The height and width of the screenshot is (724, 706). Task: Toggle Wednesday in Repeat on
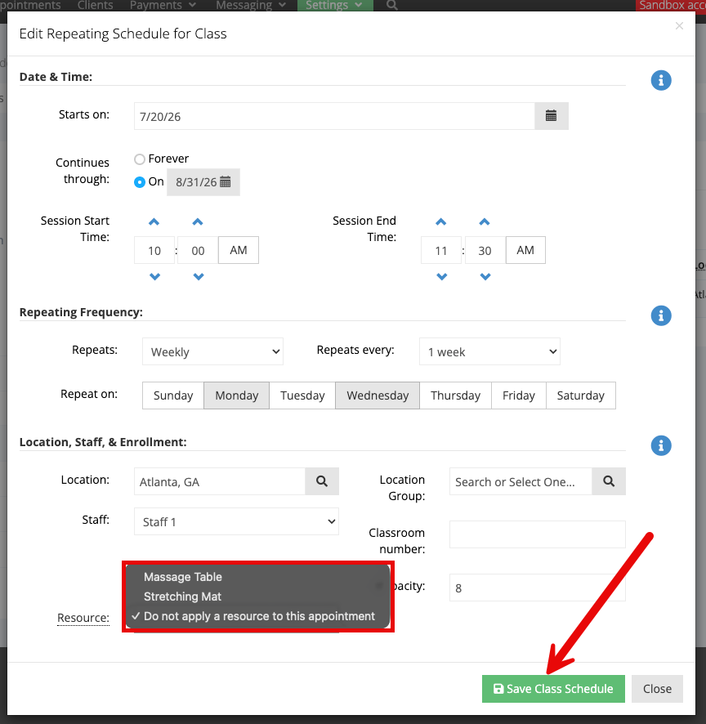click(378, 396)
